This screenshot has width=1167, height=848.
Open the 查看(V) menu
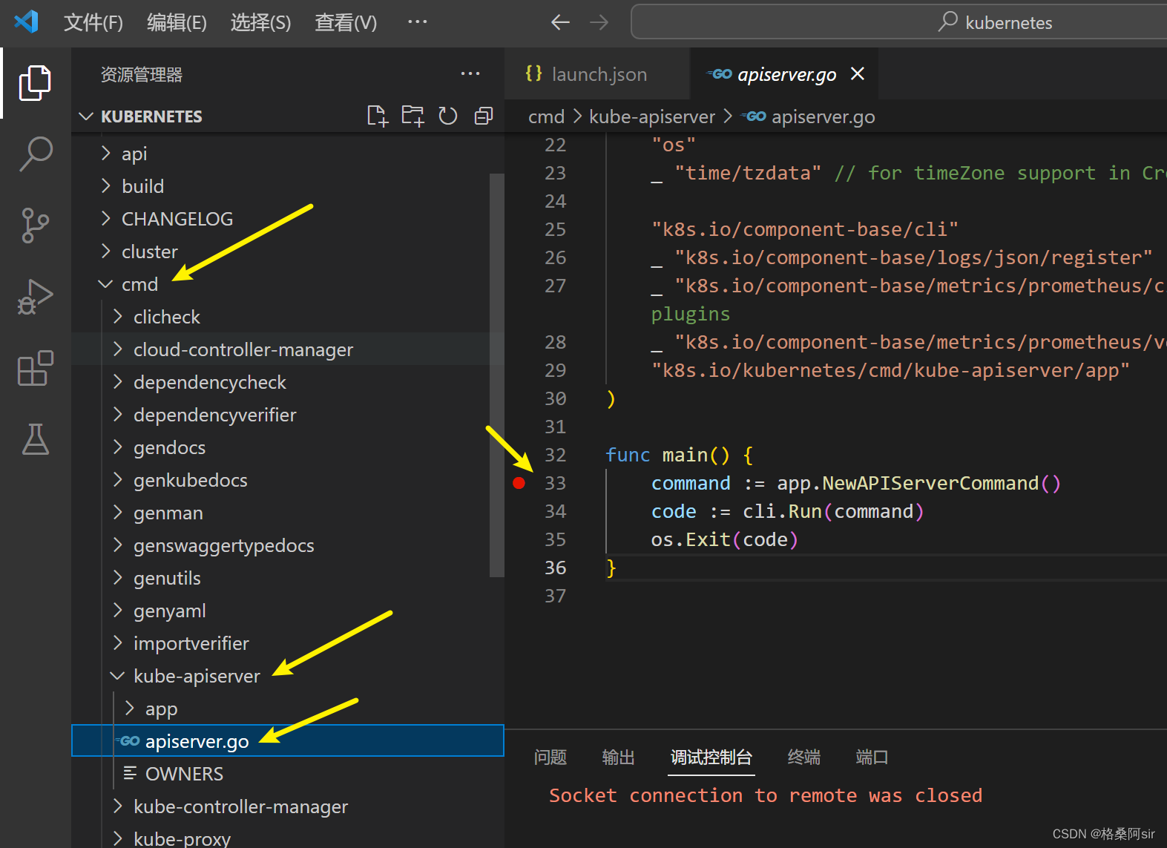click(x=346, y=22)
